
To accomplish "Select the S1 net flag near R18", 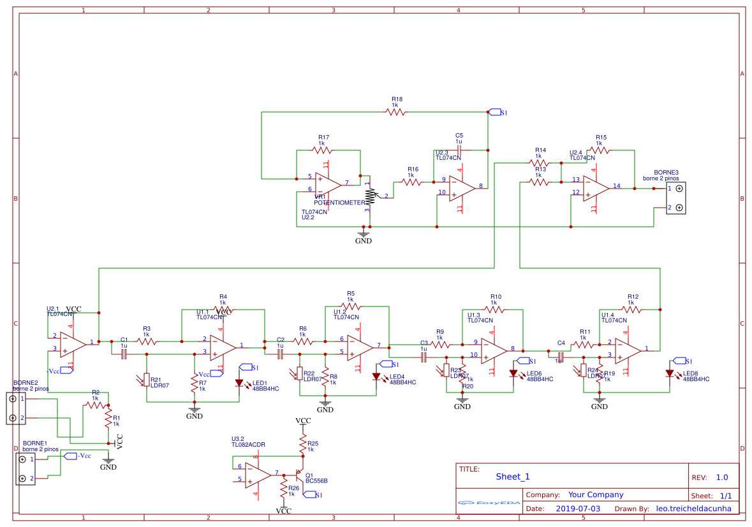I will [495, 111].
